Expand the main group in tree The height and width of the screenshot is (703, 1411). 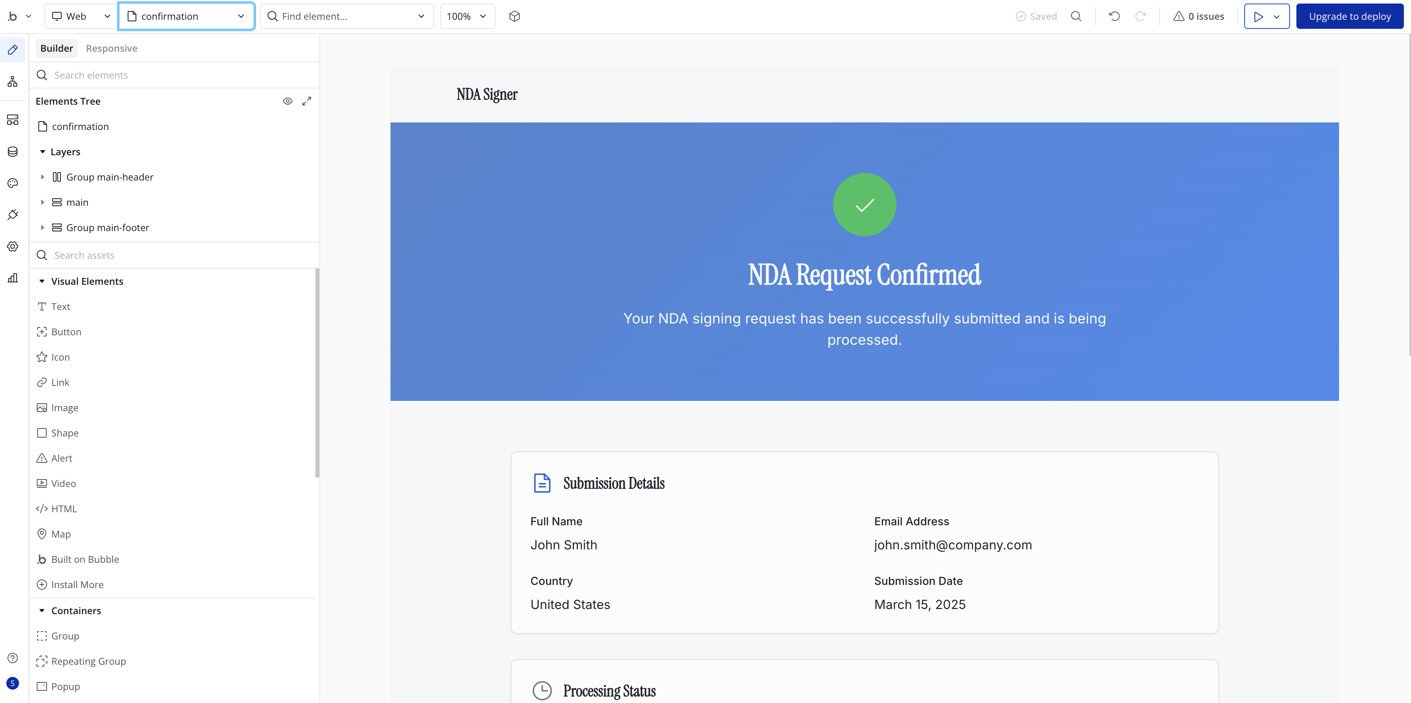pos(43,202)
